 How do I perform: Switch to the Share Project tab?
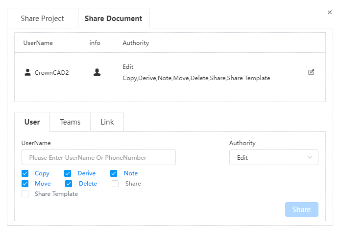pyautogui.click(x=43, y=19)
